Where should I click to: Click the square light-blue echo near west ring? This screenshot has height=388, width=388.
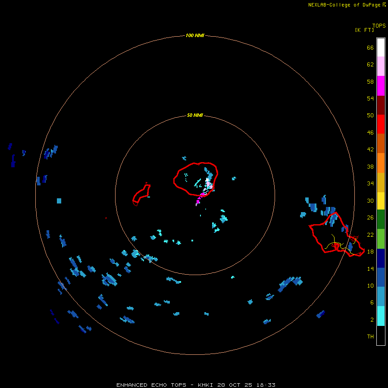click(59, 200)
